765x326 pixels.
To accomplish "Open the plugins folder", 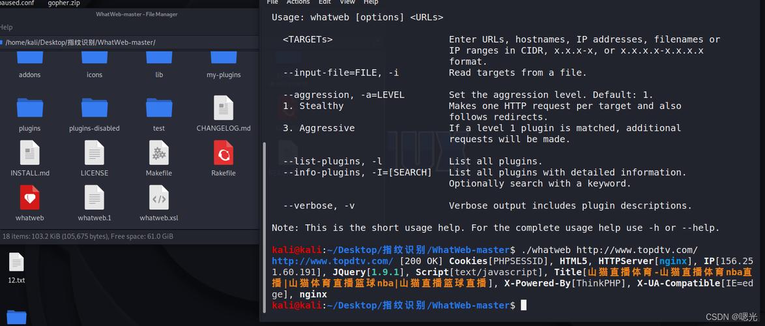I will point(30,108).
